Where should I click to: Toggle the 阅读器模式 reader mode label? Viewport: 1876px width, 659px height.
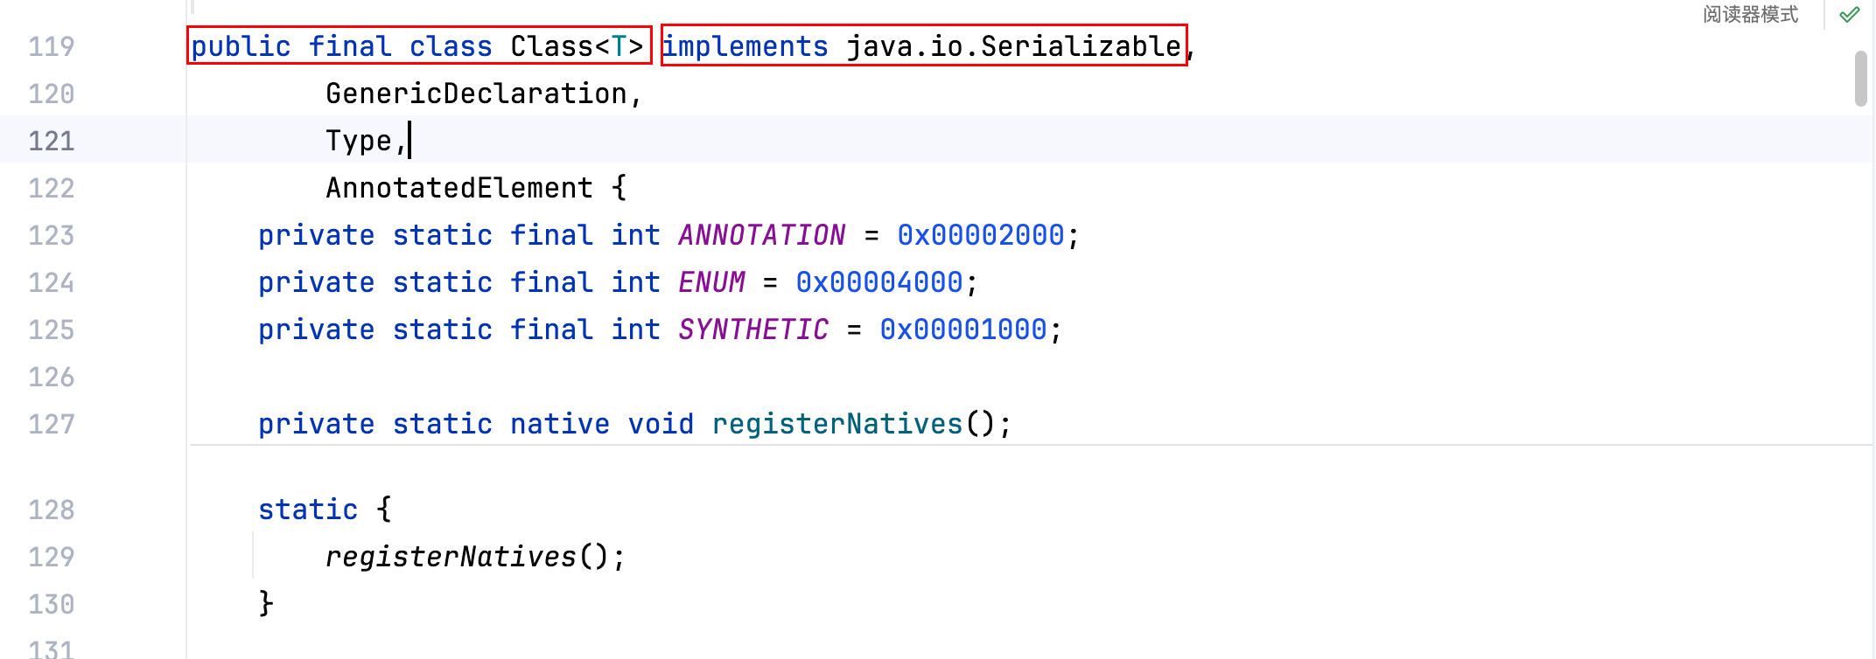point(1750,15)
